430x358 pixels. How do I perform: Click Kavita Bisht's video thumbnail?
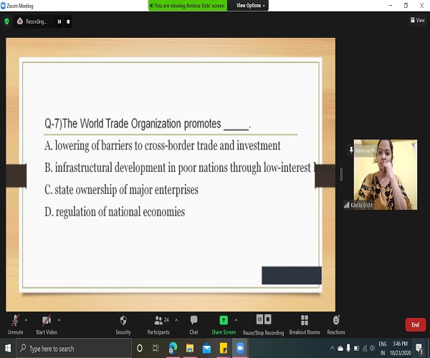tap(386, 175)
